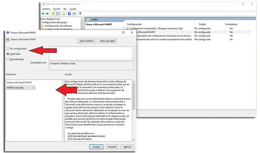Close the Únase a Microsoft MAPS dialog
The width and height of the screenshot is (260, 153).
point(132,33)
